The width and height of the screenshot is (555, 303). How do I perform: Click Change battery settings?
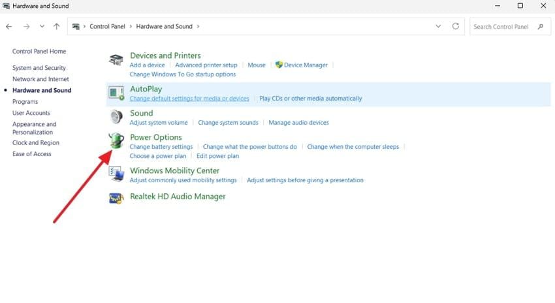pos(161,146)
